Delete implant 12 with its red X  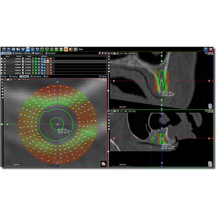(x=51, y=59)
